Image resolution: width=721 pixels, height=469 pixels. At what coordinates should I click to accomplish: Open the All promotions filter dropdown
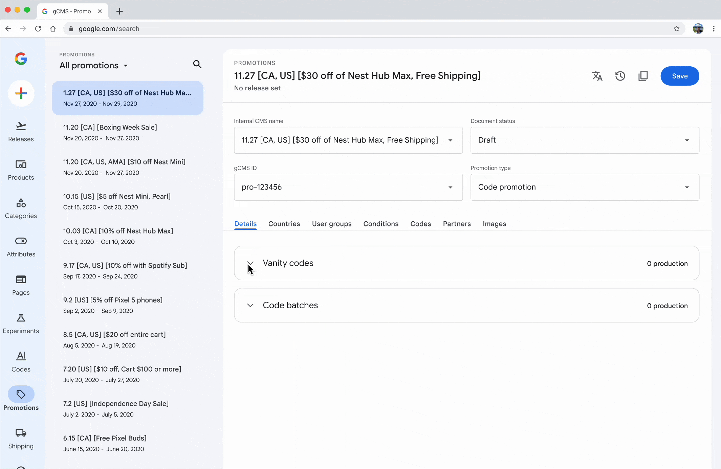[93, 65]
